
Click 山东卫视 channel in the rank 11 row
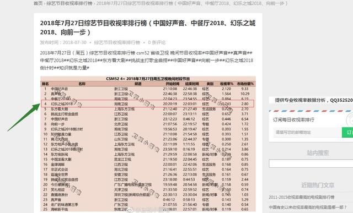click(x=121, y=139)
